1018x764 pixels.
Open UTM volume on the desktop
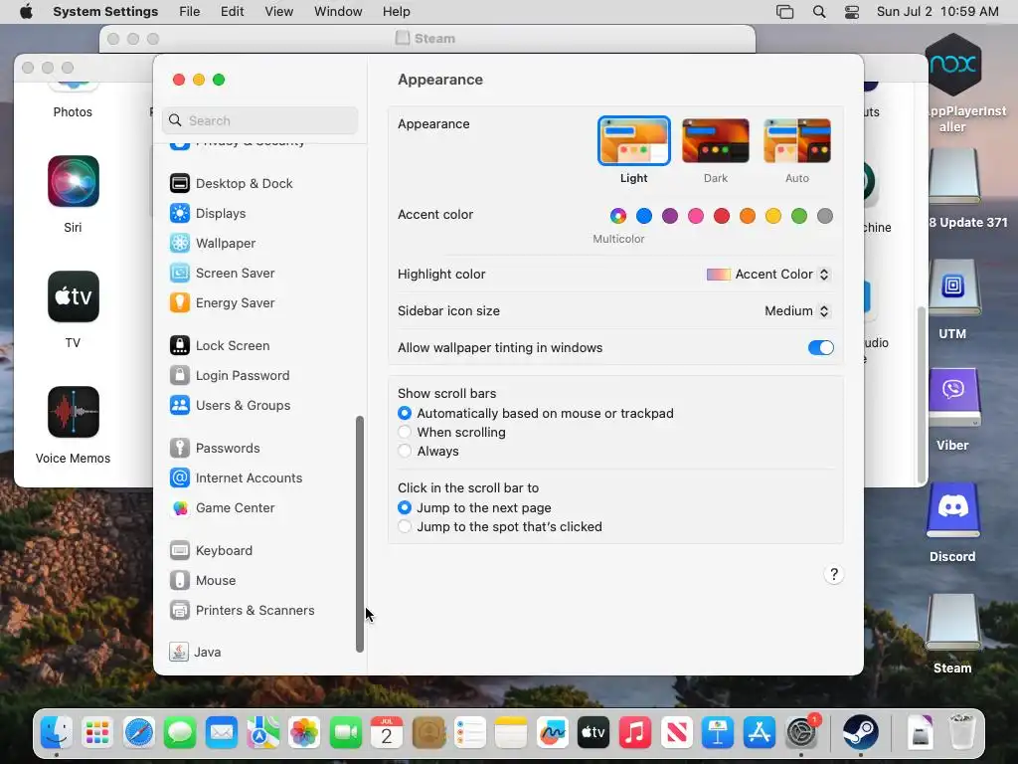pos(952,286)
